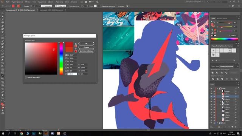The height and width of the screenshot is (136, 242).
Task: Open Photoshop from the taskbar
Action: click(x=34, y=133)
